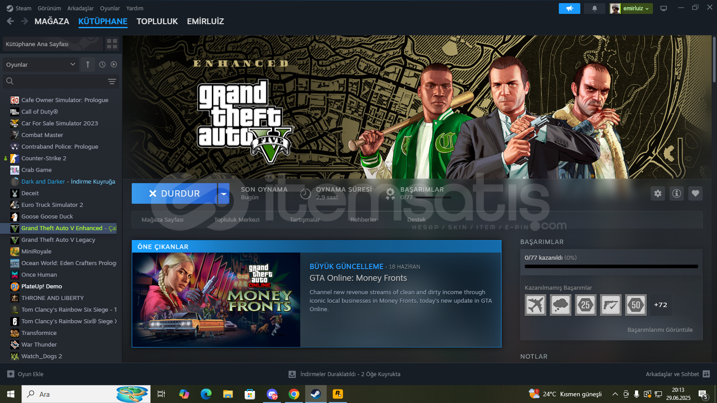The height and width of the screenshot is (403, 717).
Task: Switch to Big Picture mode monitor icon
Action: 664,9
